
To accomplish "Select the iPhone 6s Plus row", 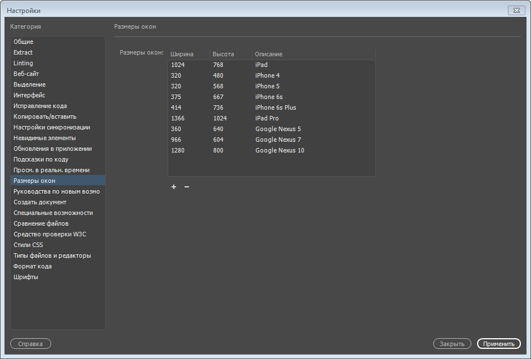I will click(276, 107).
